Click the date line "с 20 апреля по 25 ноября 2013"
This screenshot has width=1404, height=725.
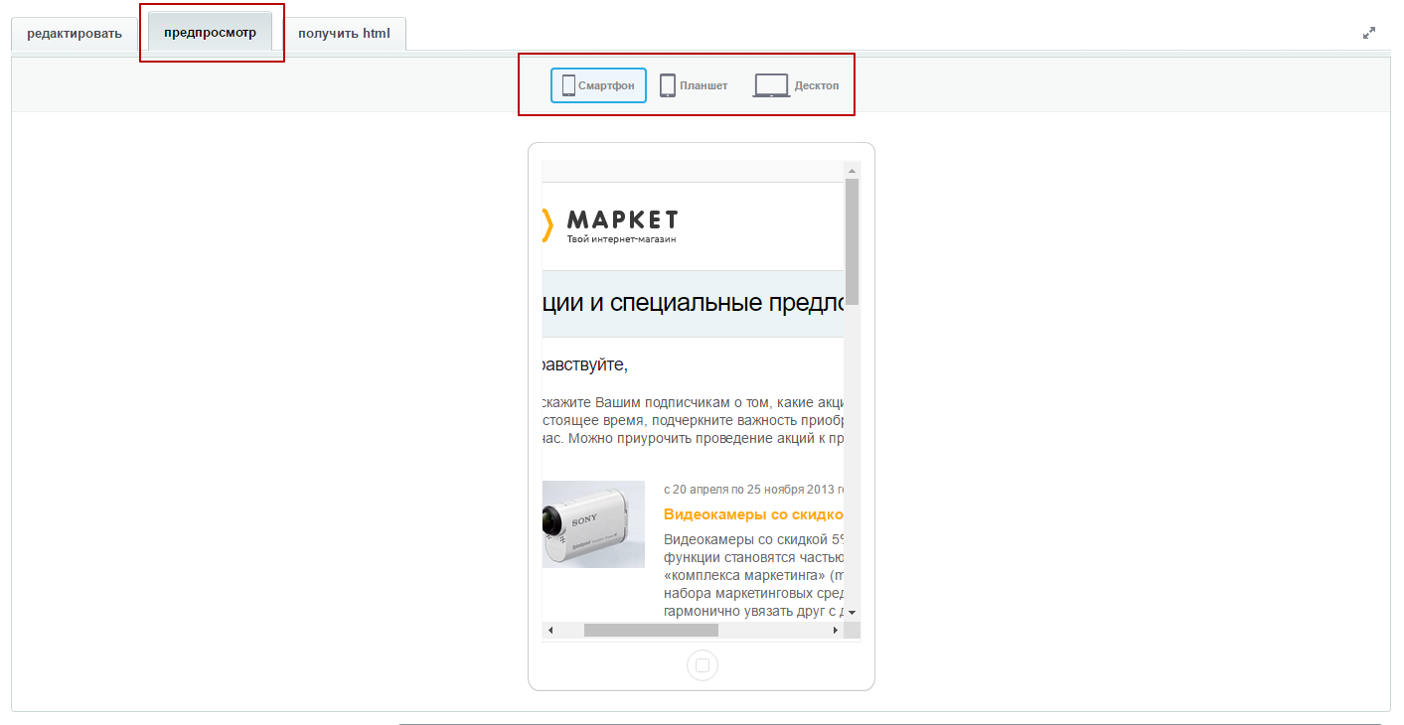pyautogui.click(x=753, y=490)
